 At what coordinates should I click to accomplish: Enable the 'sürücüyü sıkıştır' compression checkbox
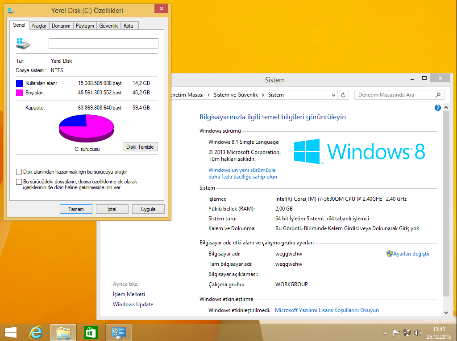pyautogui.click(x=19, y=171)
